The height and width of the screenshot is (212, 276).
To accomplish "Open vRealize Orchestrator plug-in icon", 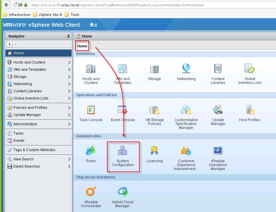I will 91,192.
